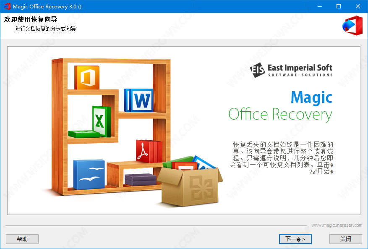368x249 pixels.
Task: Open the www.magicuneraser.com link
Action: pyautogui.click(x=337, y=225)
